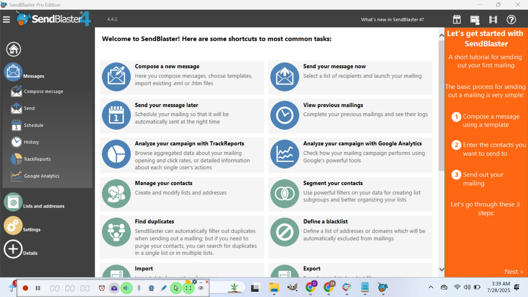Screen dimensions: 528x297
Task: Toggle the recorder's microphone button
Action: 139,288
